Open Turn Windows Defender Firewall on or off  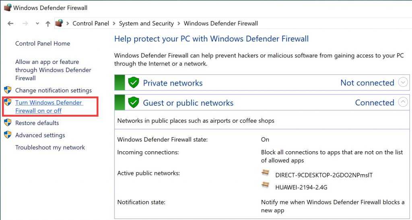[x=49, y=107]
